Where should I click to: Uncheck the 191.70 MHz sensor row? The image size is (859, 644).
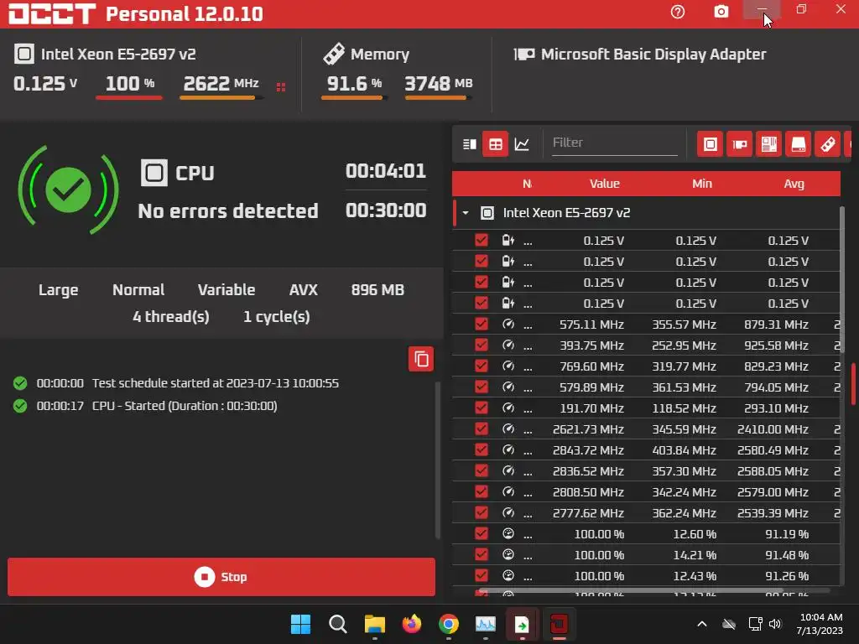point(482,408)
